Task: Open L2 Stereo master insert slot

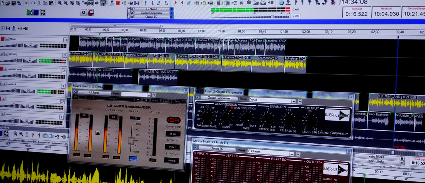Action: 152,9
